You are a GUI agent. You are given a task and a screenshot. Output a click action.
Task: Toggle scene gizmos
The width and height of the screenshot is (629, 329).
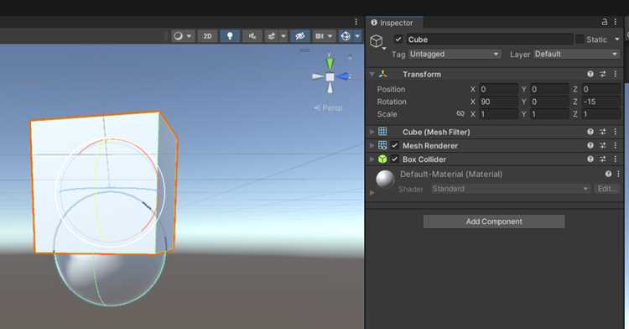coord(346,36)
